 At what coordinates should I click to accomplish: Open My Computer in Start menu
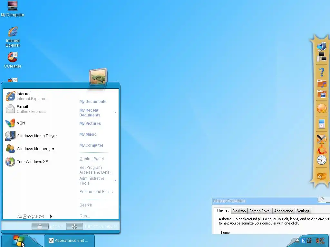click(91, 145)
